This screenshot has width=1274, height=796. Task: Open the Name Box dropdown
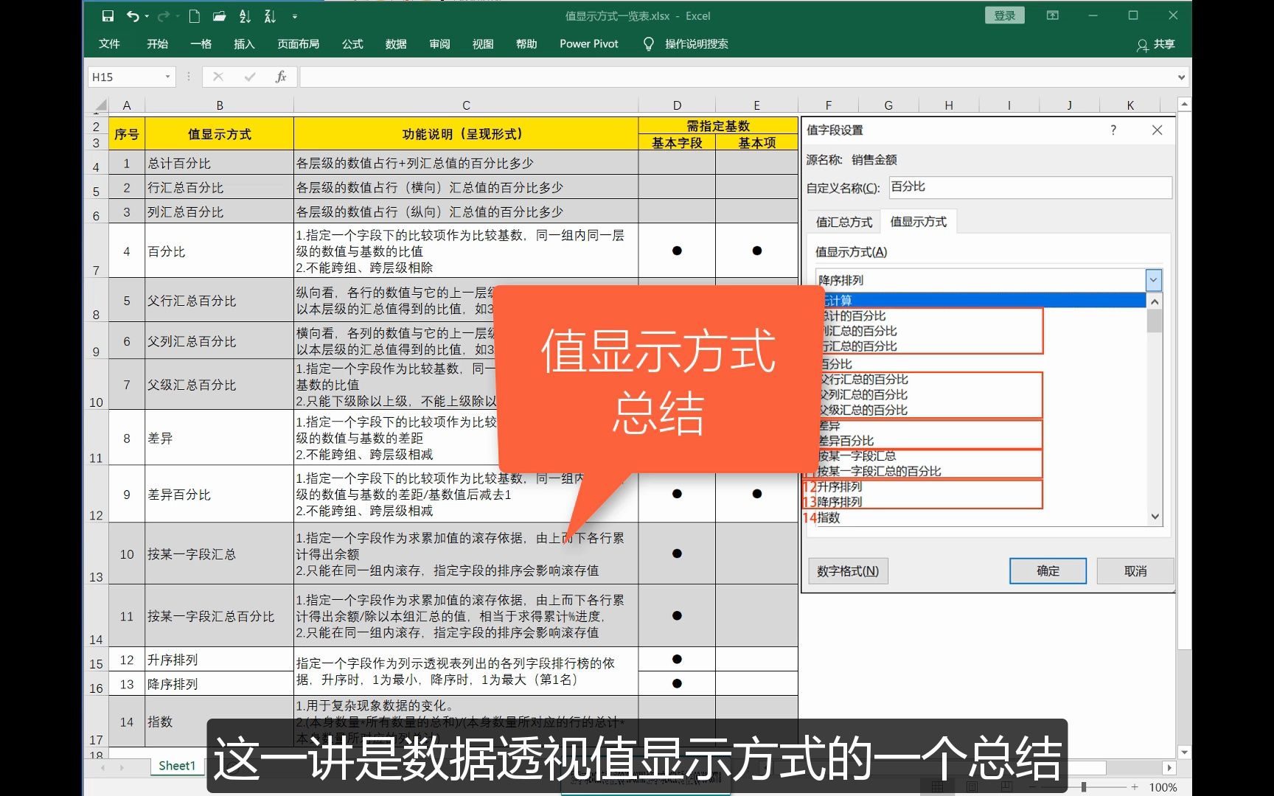[168, 76]
